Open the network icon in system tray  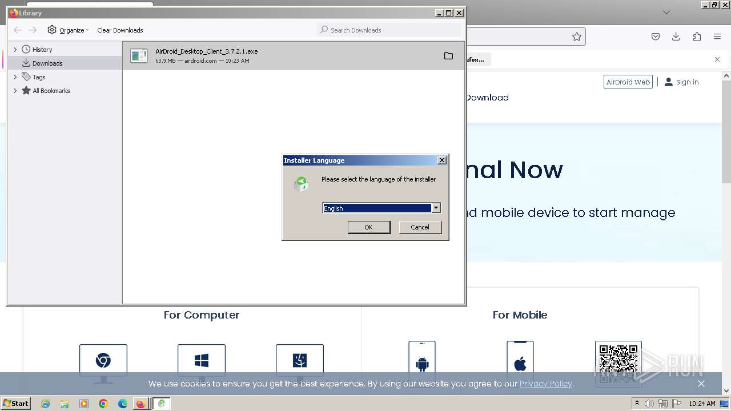(x=663, y=404)
